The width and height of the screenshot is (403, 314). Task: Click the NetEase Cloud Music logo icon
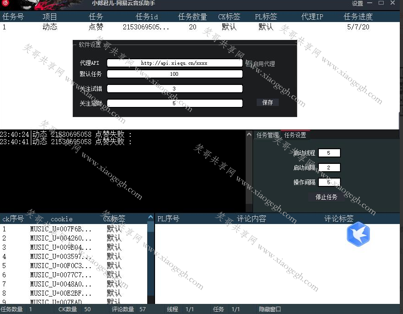pyautogui.click(x=5, y=3)
